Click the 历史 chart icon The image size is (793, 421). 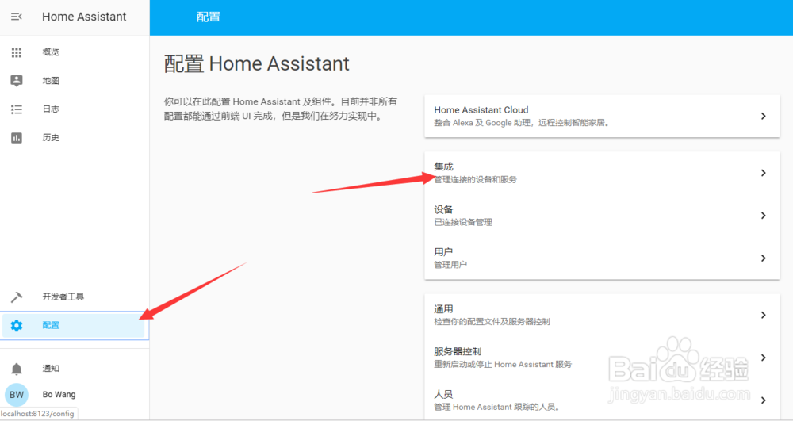17,137
